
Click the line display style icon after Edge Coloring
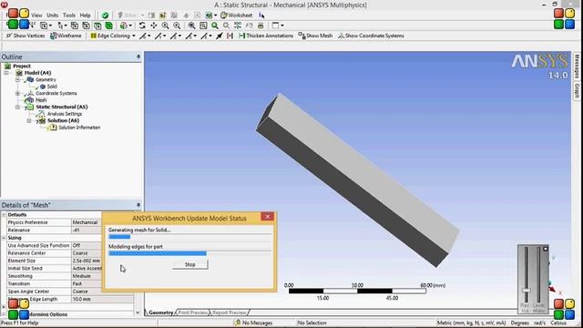[x=145, y=36]
